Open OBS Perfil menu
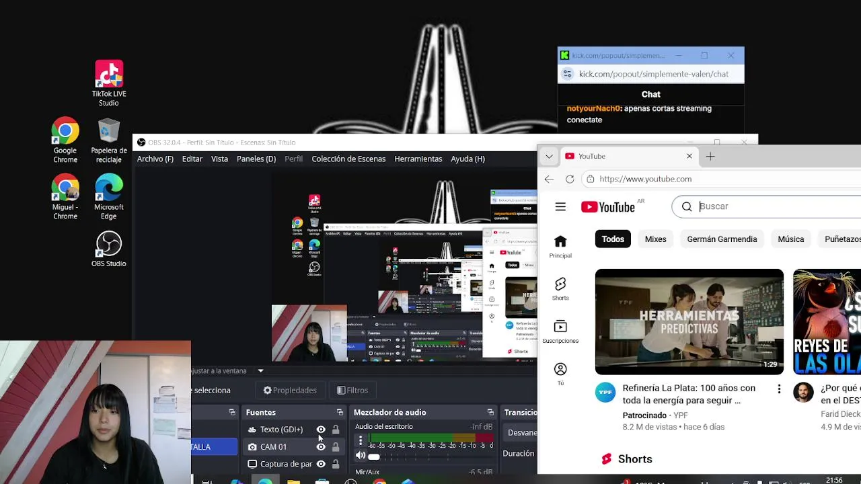Screen dimensions: 861x484 pyautogui.click(x=293, y=159)
